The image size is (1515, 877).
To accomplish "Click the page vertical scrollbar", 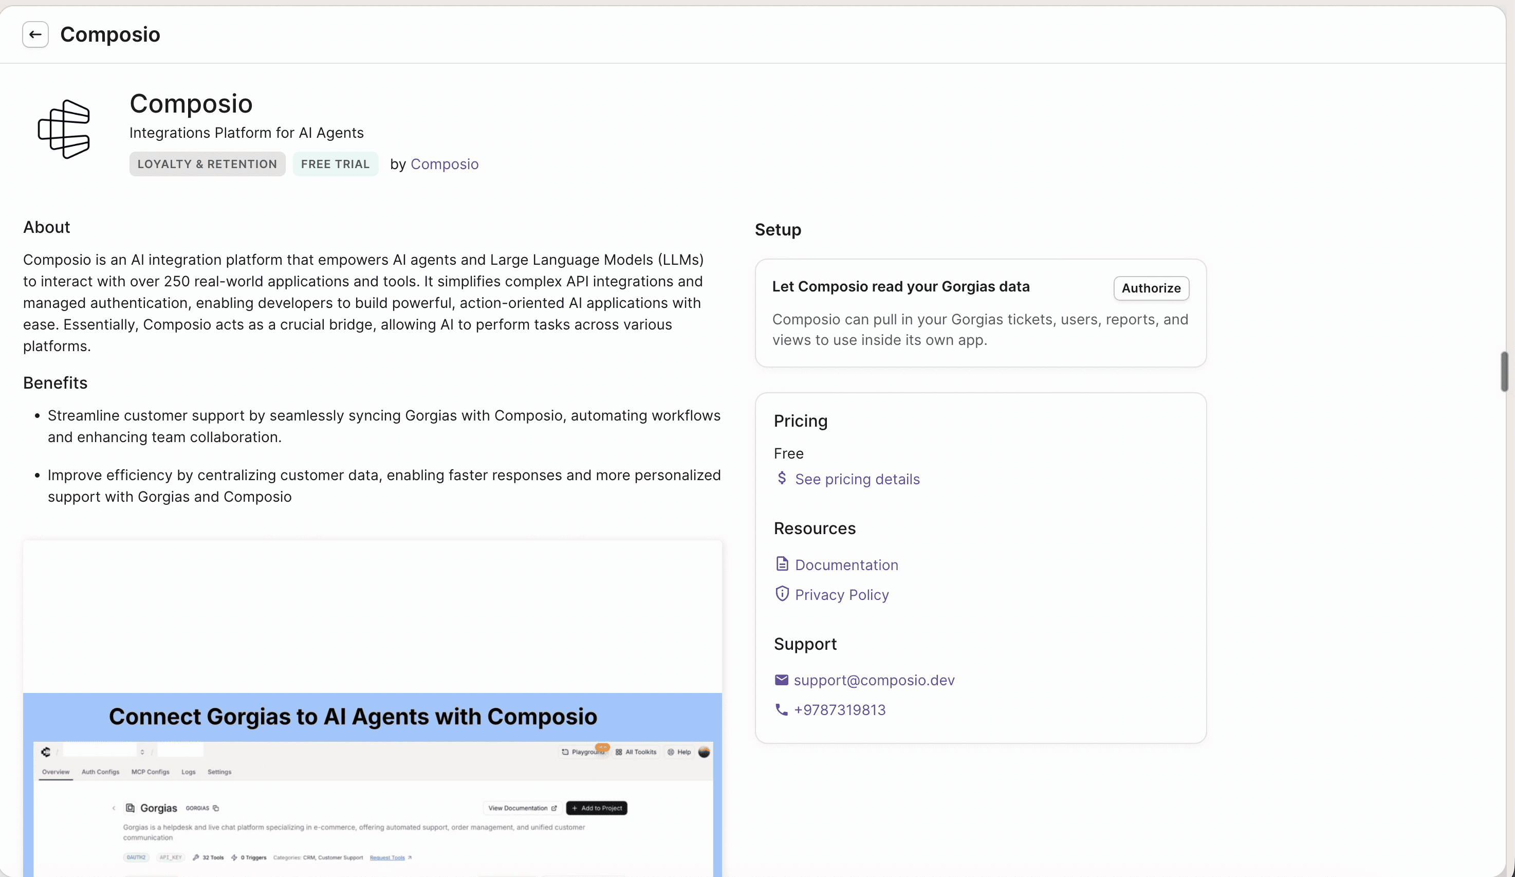I will click(x=1504, y=372).
